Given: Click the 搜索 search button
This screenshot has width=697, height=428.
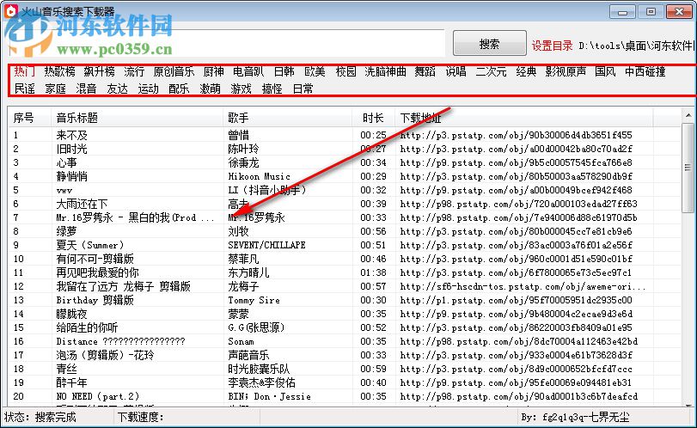Looking at the screenshot, I should 489,44.
